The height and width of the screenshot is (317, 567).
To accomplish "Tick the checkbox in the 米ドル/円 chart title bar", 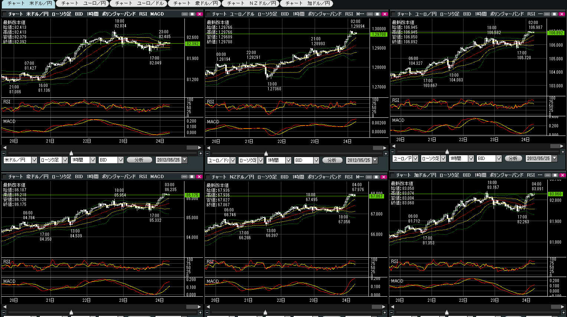I will point(4,14).
